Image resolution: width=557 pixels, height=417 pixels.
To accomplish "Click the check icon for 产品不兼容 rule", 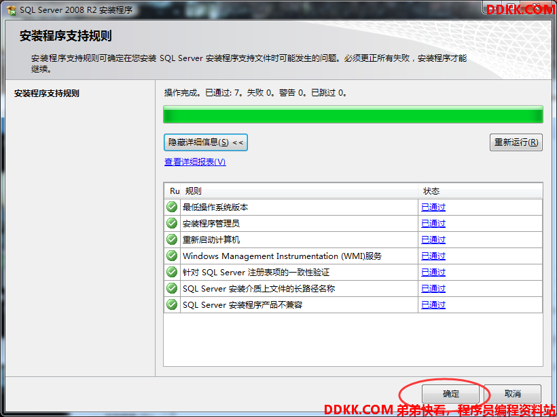I will [172, 304].
